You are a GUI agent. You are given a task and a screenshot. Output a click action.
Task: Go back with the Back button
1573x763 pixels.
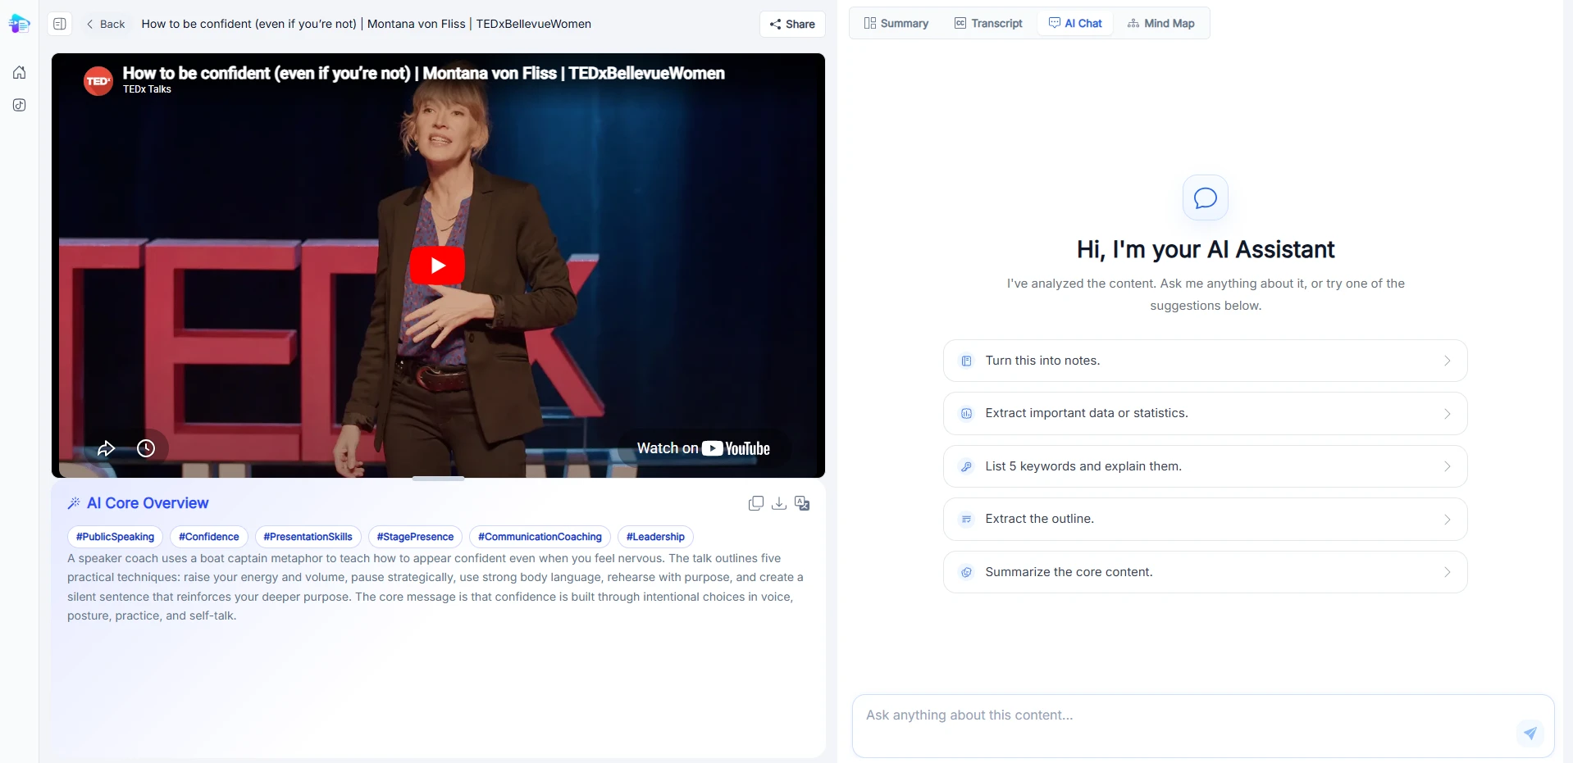(x=106, y=24)
